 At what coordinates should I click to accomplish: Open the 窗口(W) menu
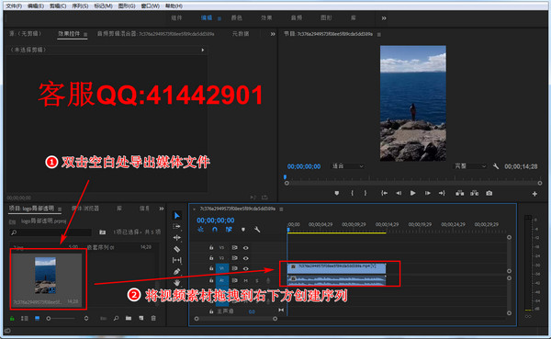pos(150,6)
